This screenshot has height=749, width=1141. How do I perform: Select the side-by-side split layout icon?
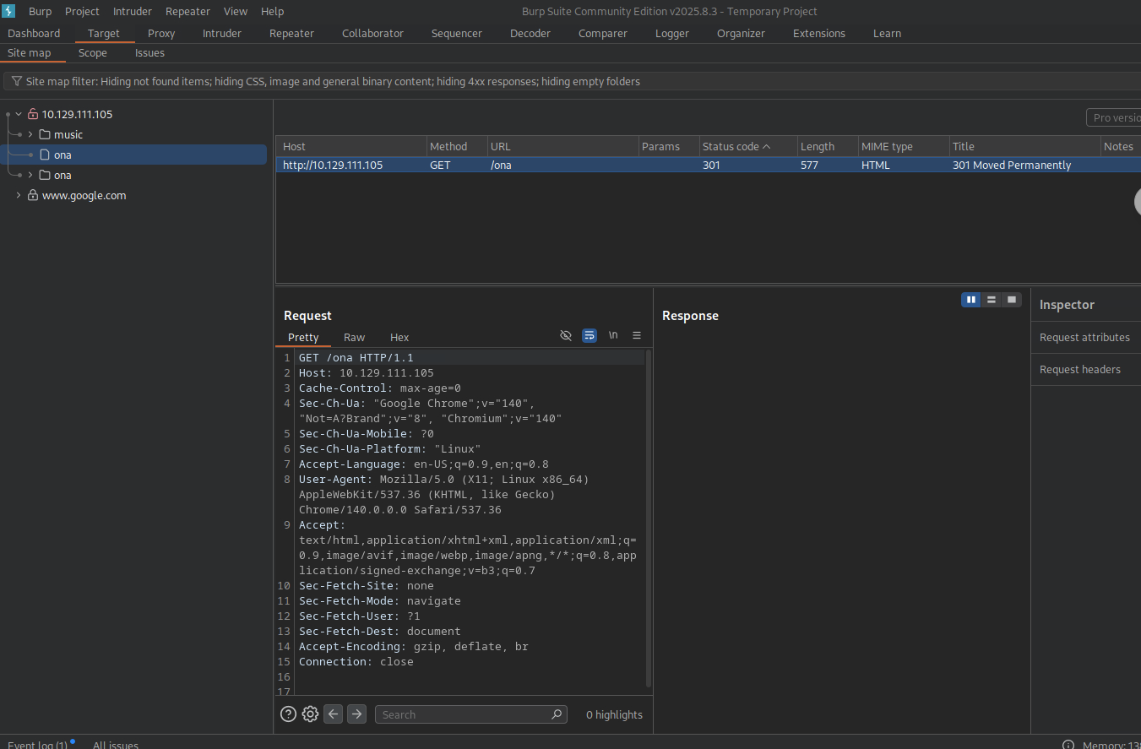click(971, 300)
